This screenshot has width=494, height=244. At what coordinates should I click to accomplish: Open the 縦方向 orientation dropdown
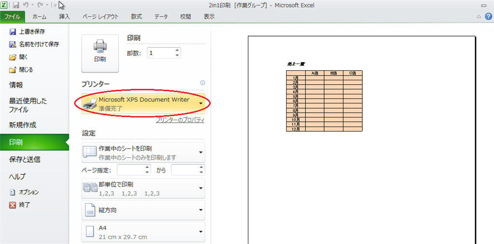click(143, 210)
